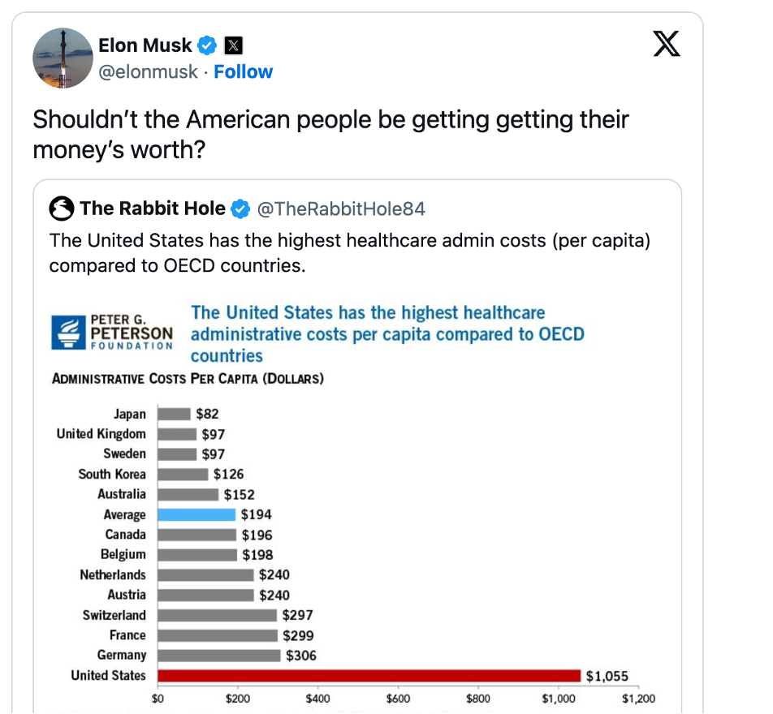Click the Japan $82 bar
The width and height of the screenshot is (773, 714).
(x=174, y=414)
